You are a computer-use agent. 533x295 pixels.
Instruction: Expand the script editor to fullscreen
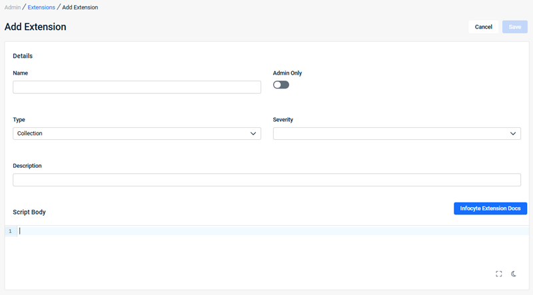pos(499,274)
